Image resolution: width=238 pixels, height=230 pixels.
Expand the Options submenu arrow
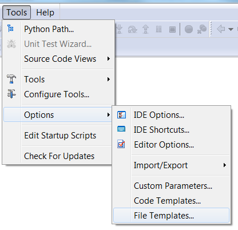[109, 115]
